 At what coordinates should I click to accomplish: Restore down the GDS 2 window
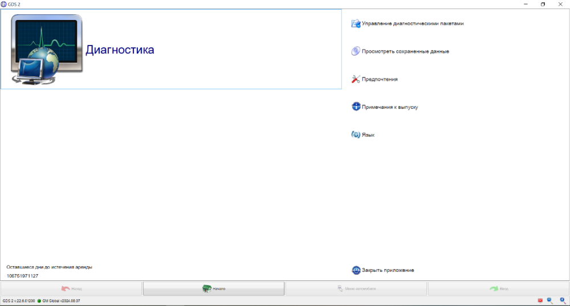click(543, 5)
